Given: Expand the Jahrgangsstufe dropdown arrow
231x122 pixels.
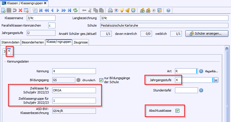Looking at the screenshot, I should pyautogui.click(x=216, y=81).
